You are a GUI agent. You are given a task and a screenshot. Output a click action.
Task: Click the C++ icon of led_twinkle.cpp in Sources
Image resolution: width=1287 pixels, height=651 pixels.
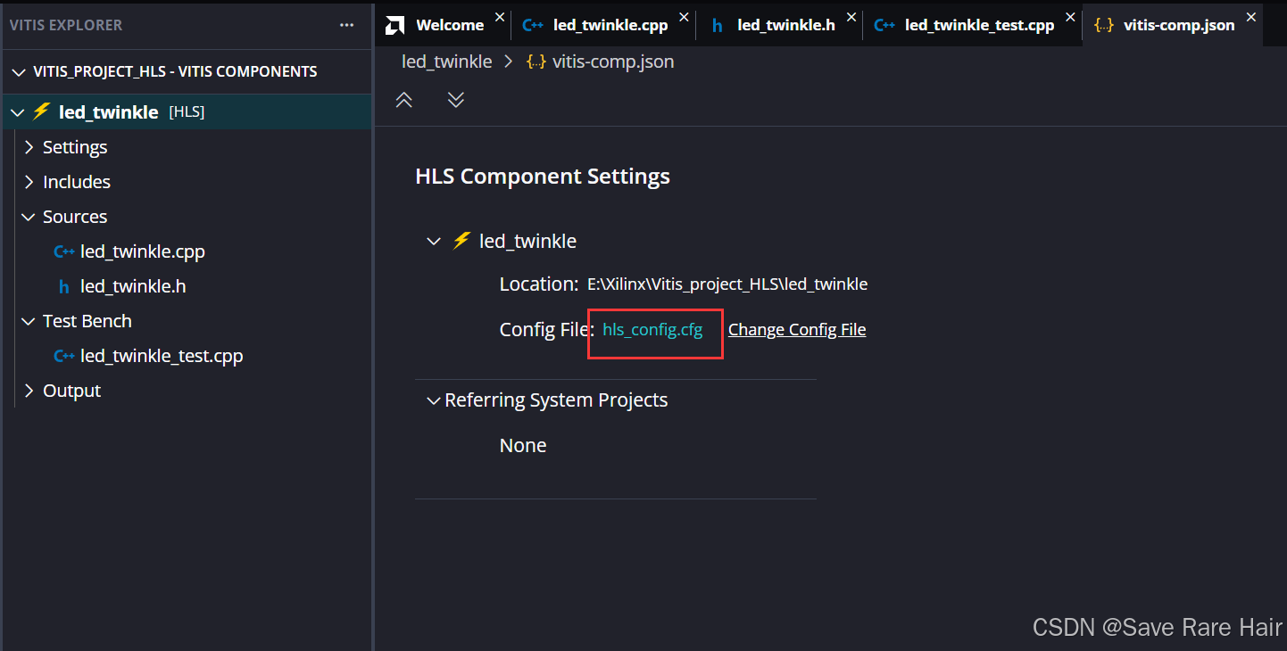(x=64, y=251)
